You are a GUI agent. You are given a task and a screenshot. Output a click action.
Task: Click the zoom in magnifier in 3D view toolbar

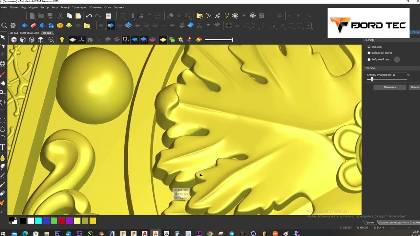51,40
